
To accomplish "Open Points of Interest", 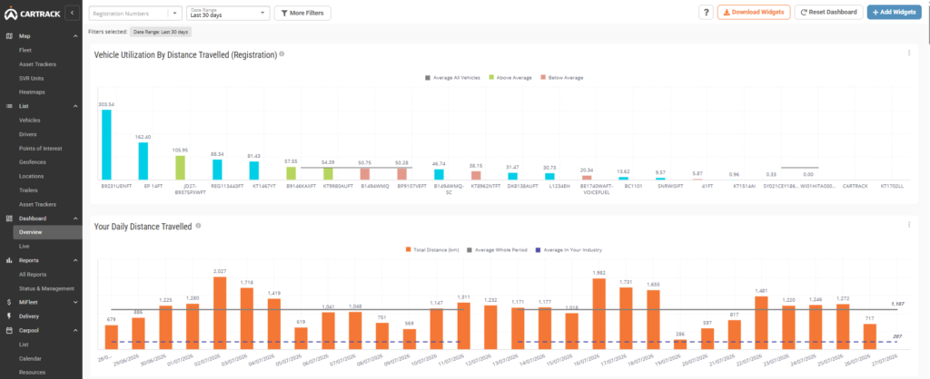I will tap(40, 149).
